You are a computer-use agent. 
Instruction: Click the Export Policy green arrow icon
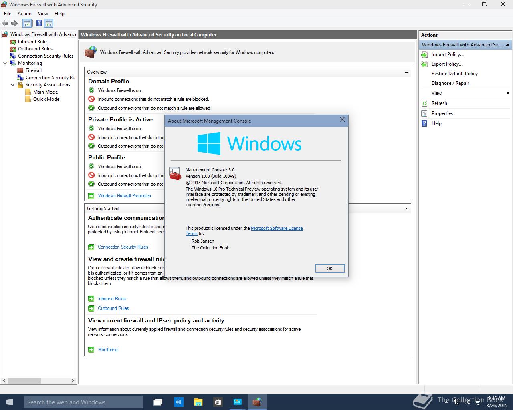coord(424,64)
